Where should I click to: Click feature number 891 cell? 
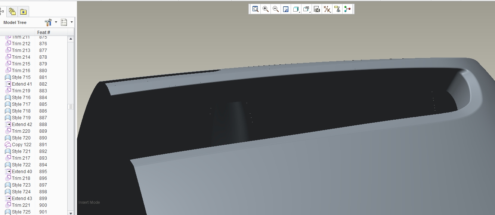(x=43, y=145)
